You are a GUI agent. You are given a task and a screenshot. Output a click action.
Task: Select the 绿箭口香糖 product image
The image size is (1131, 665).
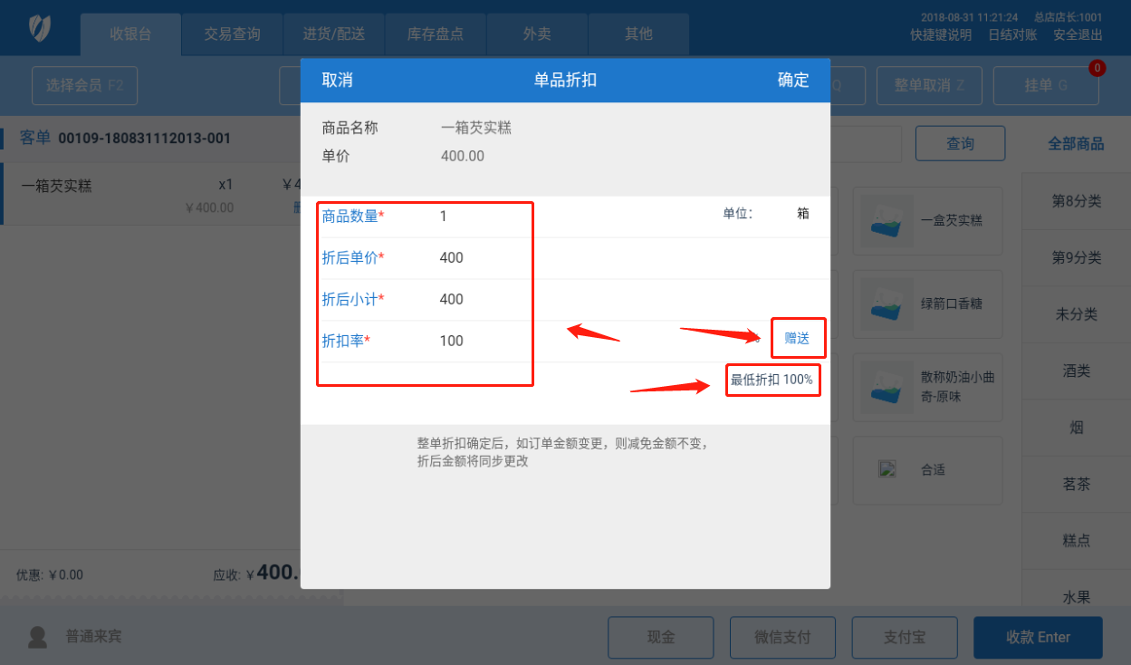[x=887, y=304]
